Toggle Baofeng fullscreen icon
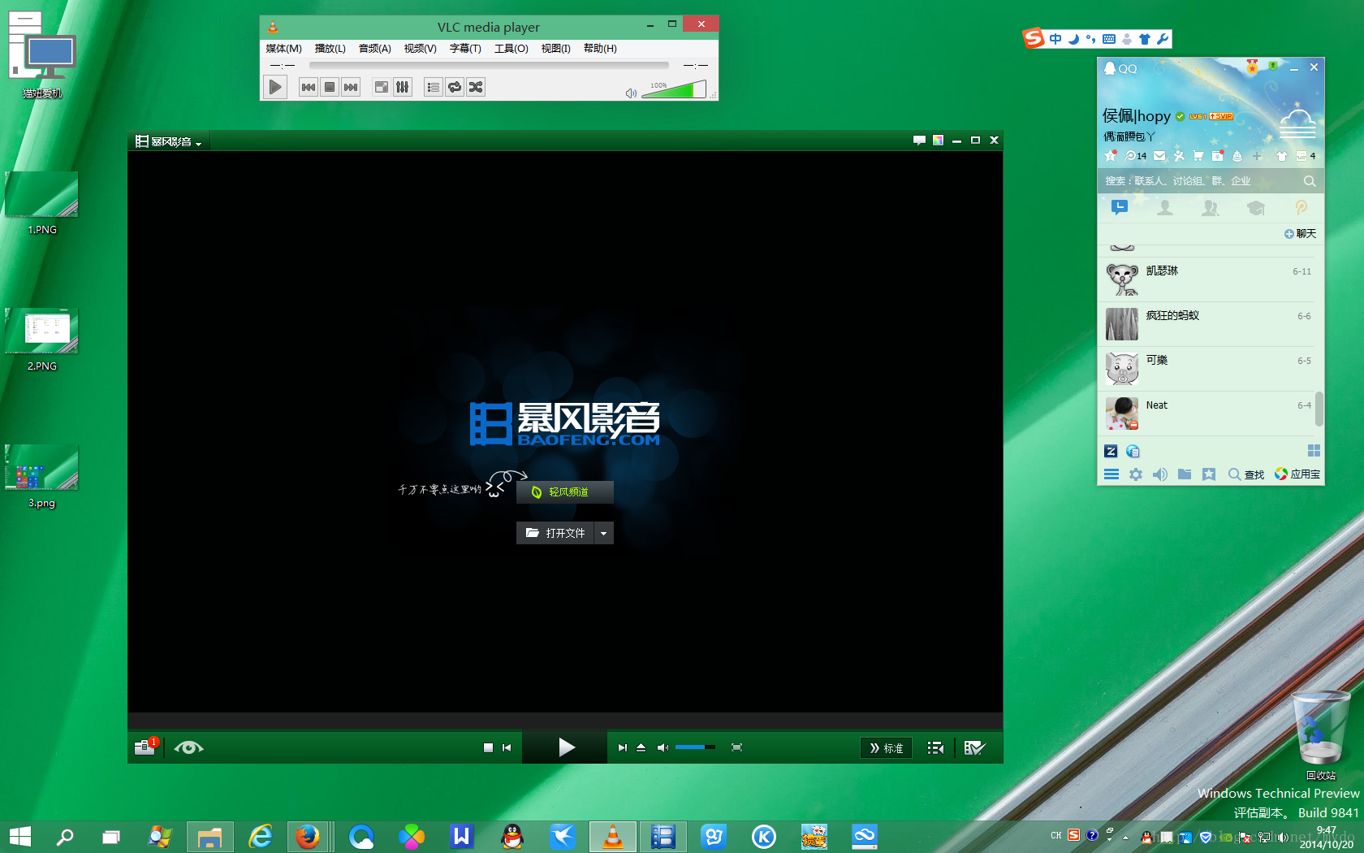1364x853 pixels. (x=736, y=747)
